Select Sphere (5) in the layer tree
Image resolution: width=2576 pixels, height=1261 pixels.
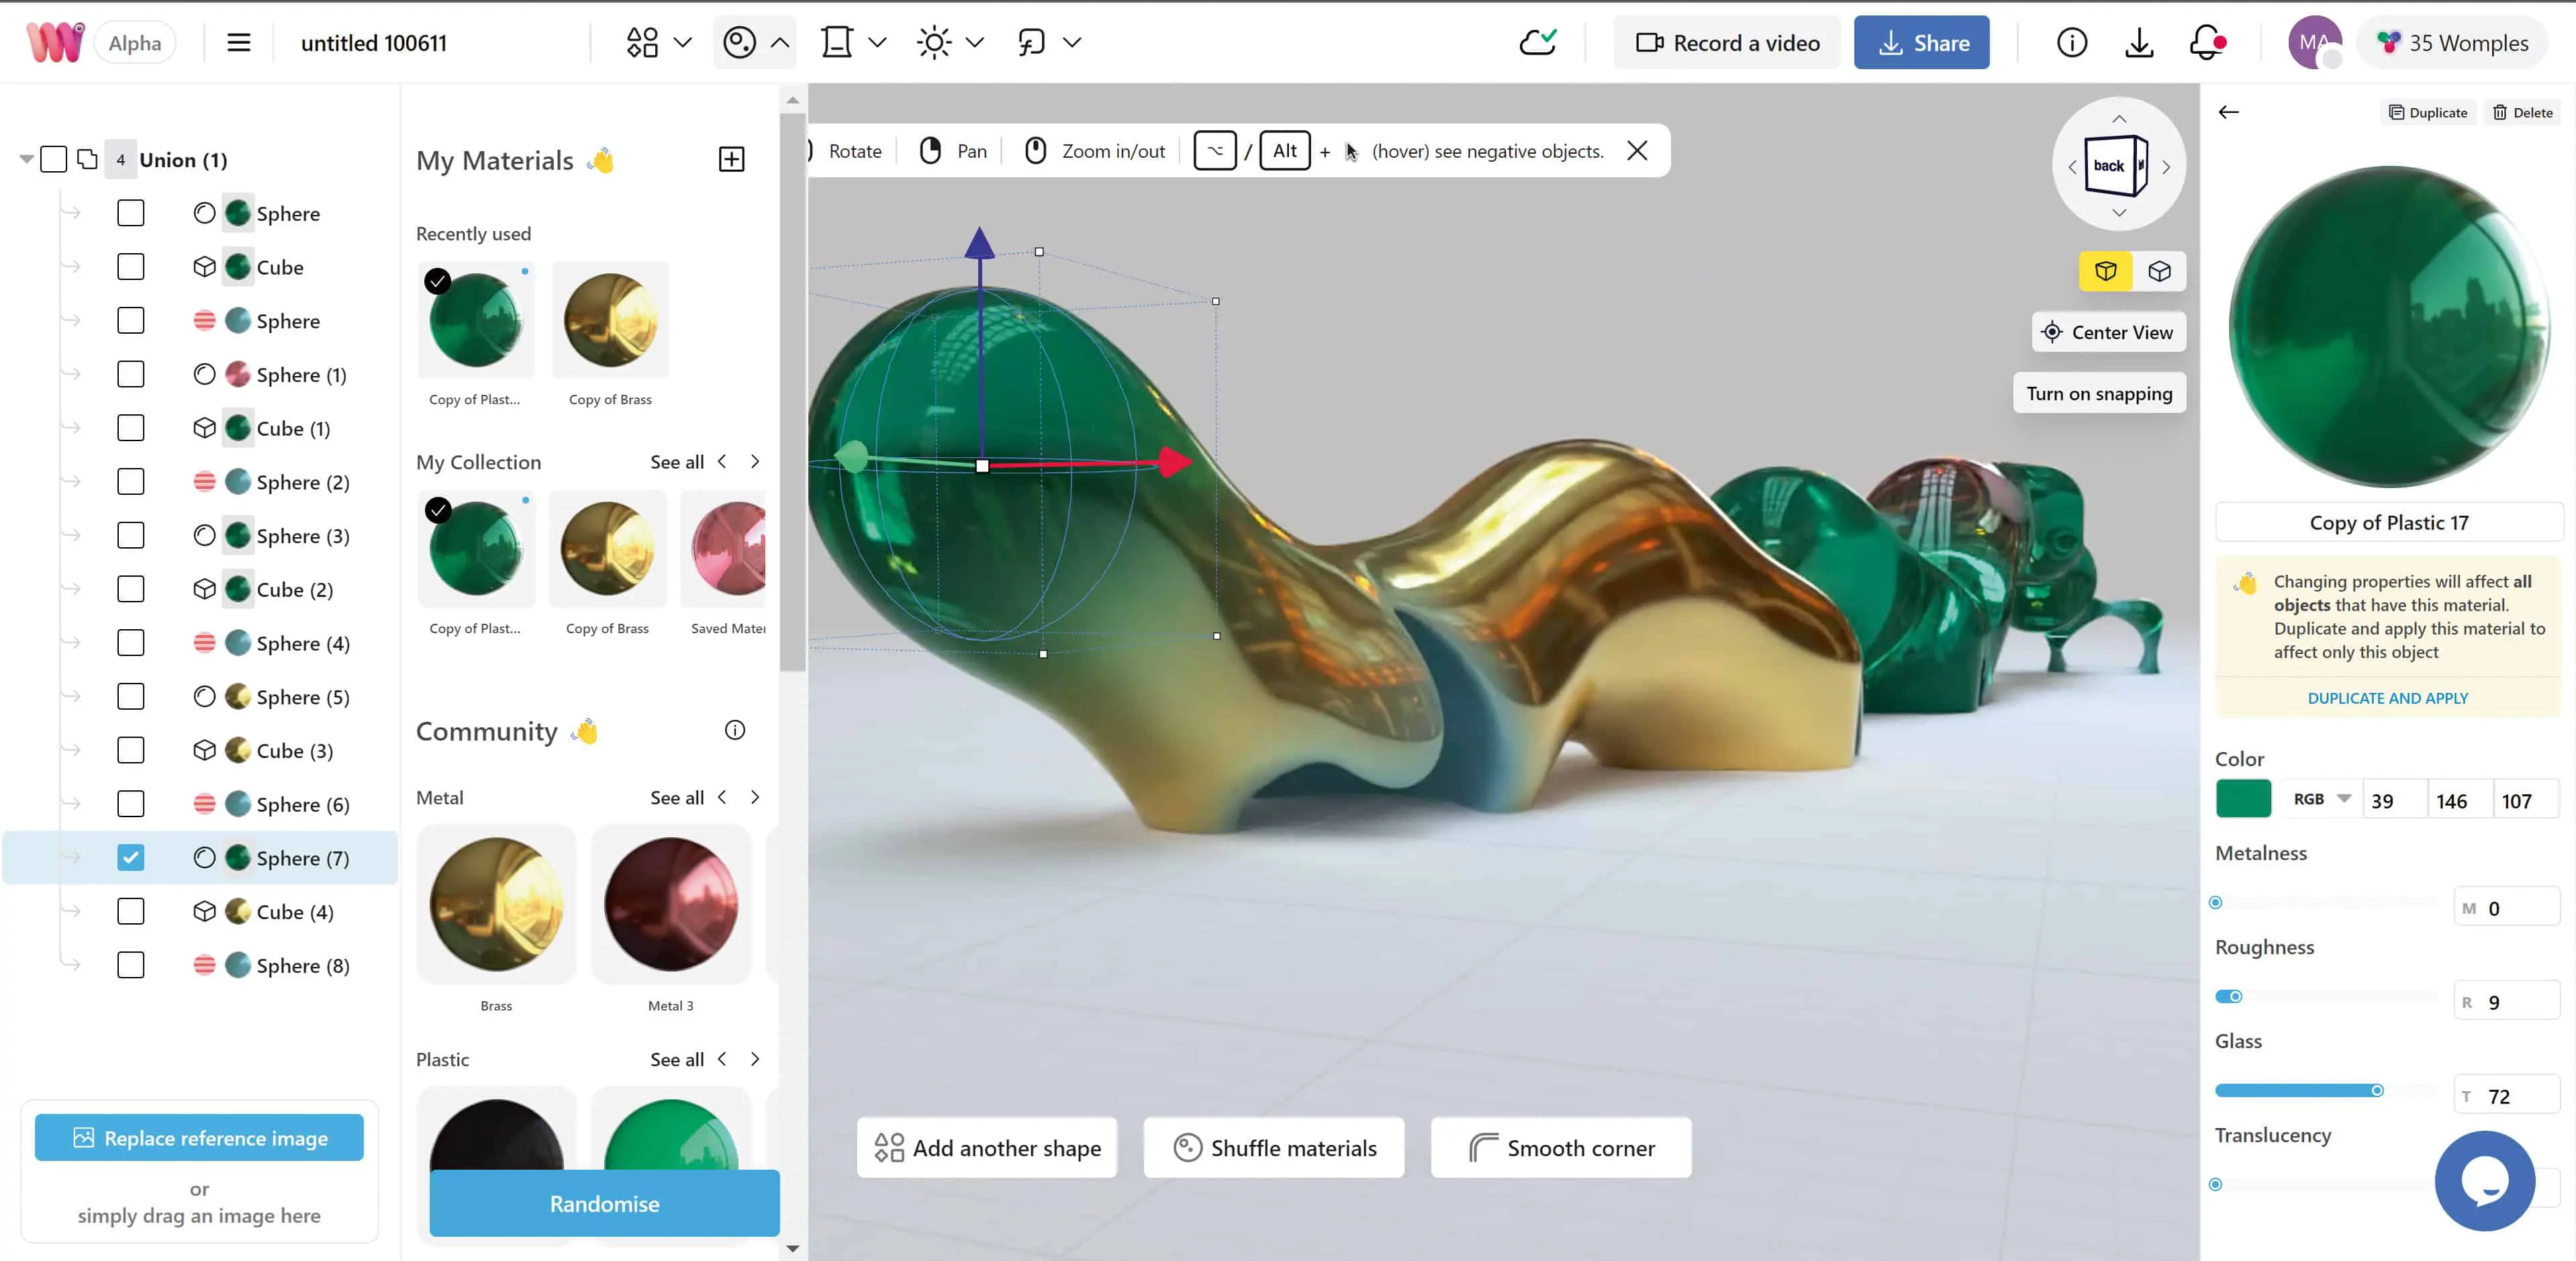[302, 697]
